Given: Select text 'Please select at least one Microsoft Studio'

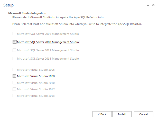Looking at the screenshot, I should pos(40,24).
